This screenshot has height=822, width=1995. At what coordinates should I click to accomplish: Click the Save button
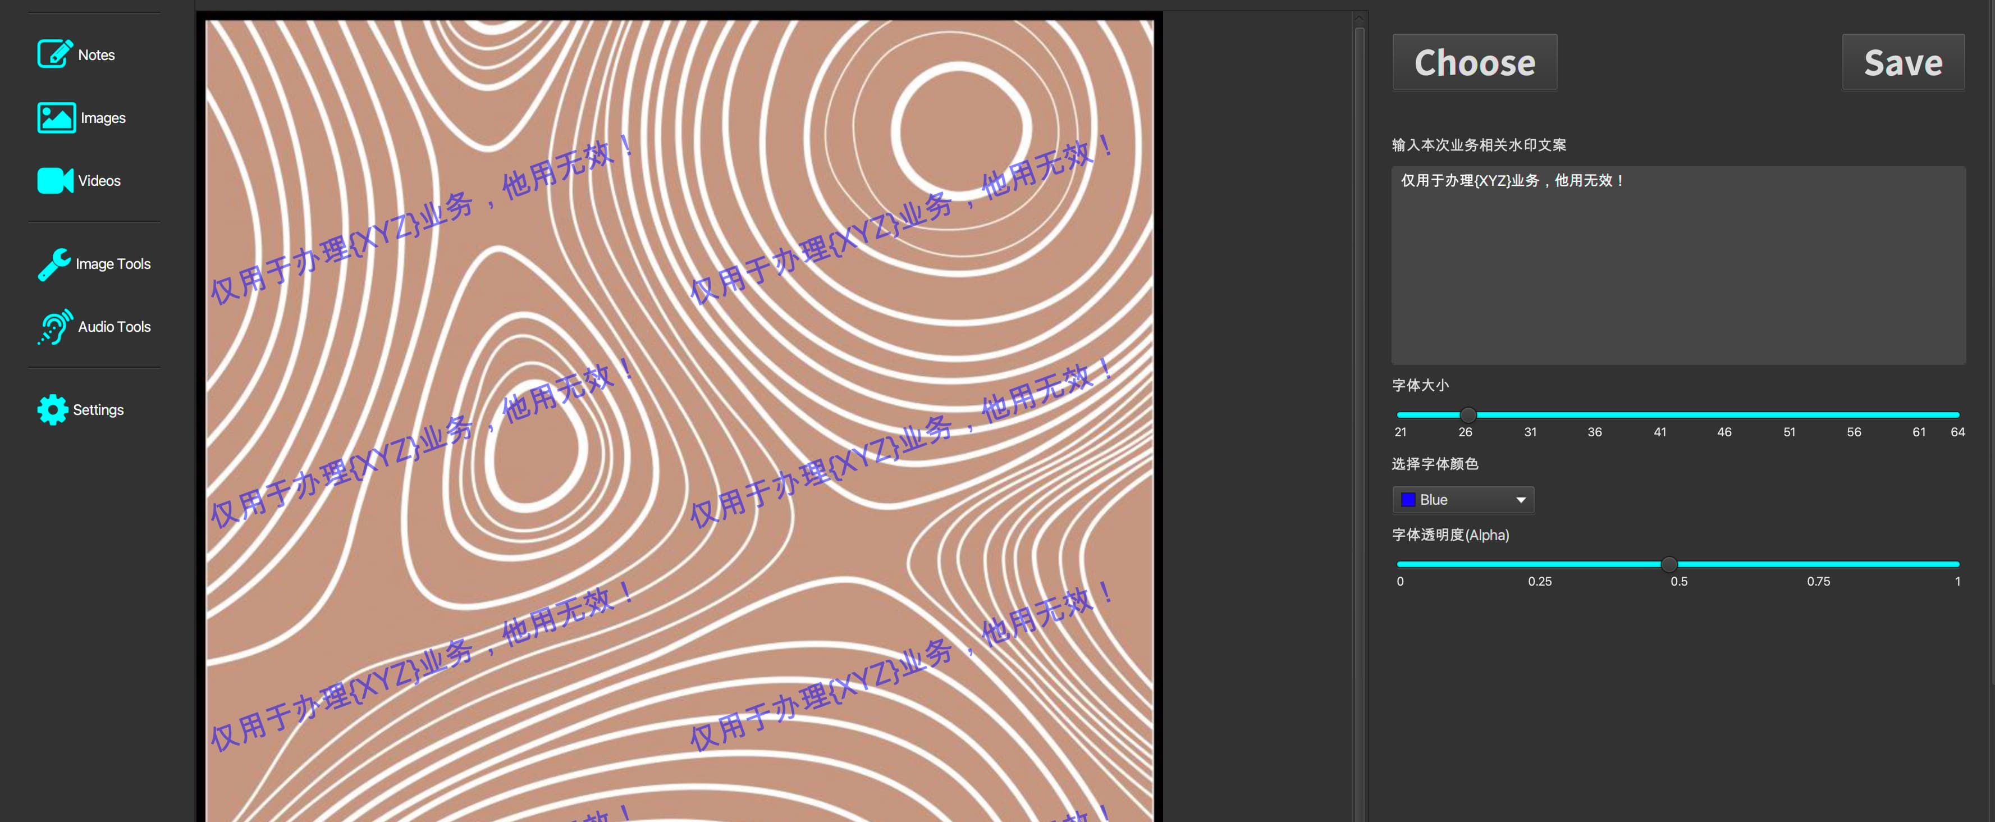(x=1903, y=62)
